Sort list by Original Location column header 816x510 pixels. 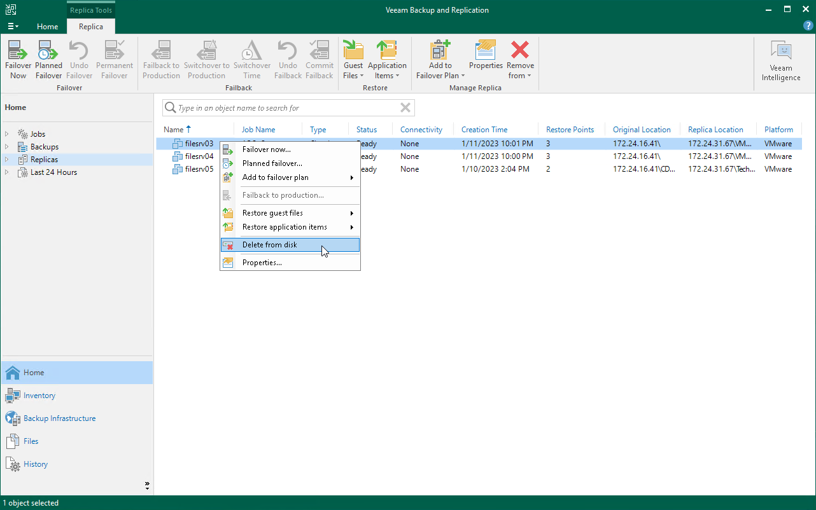tap(642, 130)
